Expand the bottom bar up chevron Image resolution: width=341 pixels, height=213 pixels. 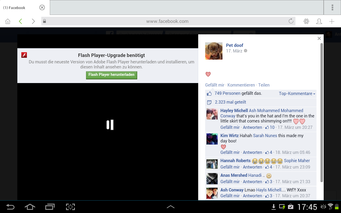pos(170,207)
